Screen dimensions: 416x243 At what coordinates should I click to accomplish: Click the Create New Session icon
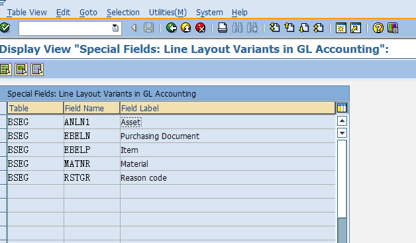[x=341, y=28]
